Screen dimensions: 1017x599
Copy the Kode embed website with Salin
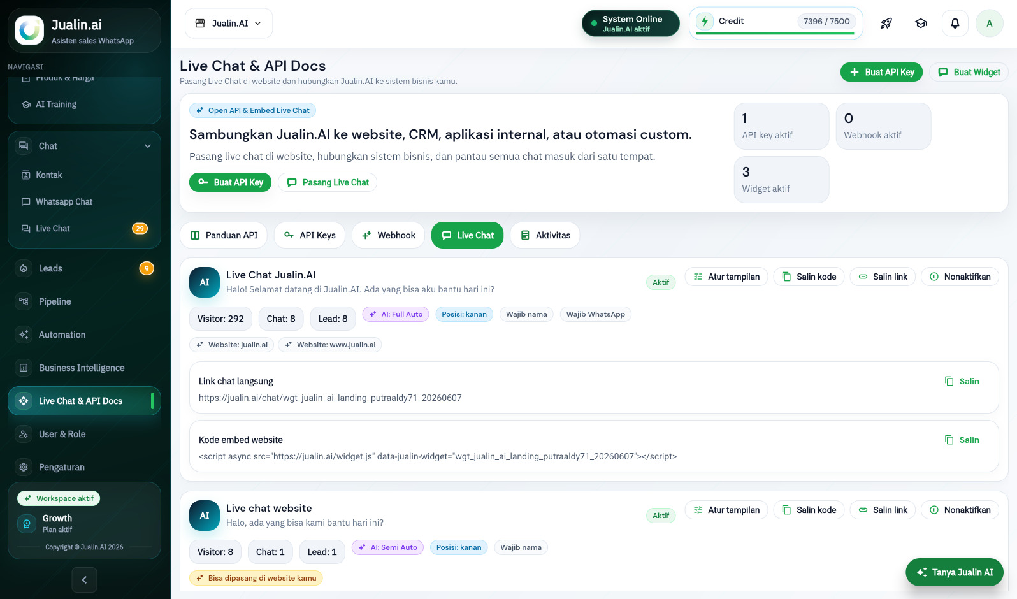coord(962,440)
